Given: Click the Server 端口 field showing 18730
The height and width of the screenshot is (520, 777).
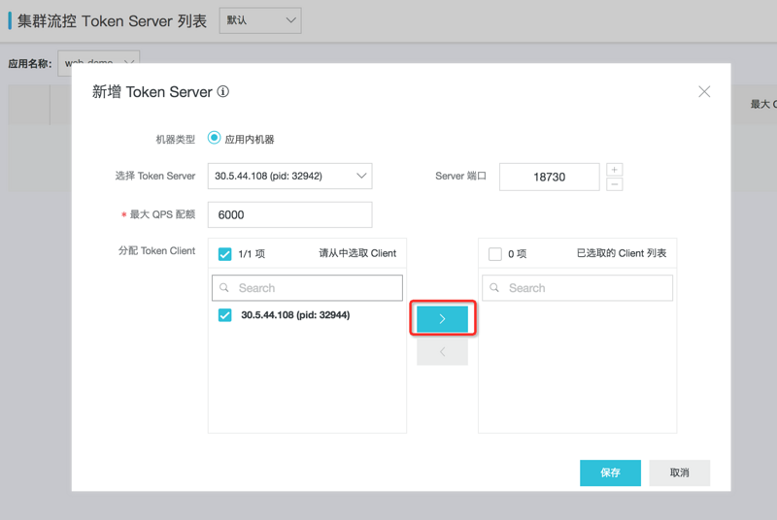Looking at the screenshot, I should (549, 177).
